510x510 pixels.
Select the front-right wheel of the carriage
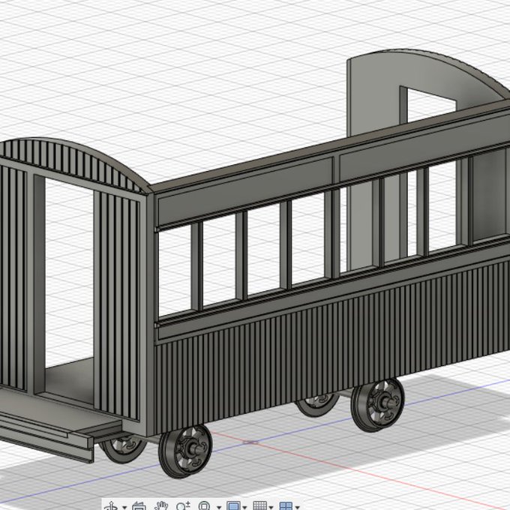(185, 451)
